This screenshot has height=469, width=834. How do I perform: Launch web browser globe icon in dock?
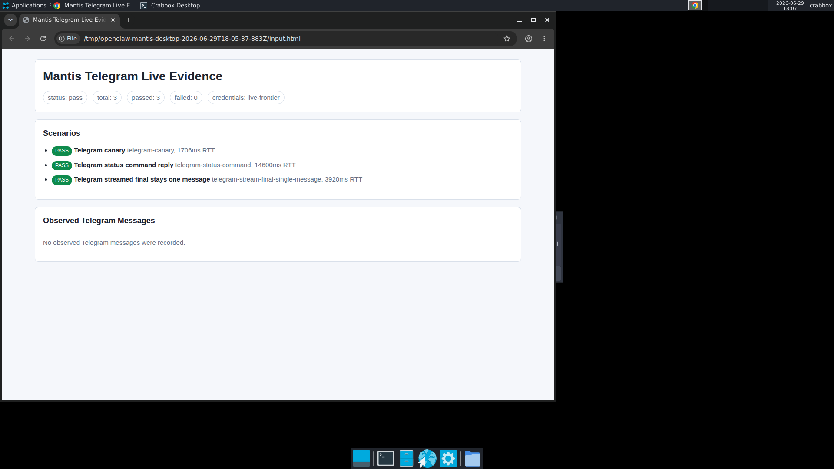(427, 459)
